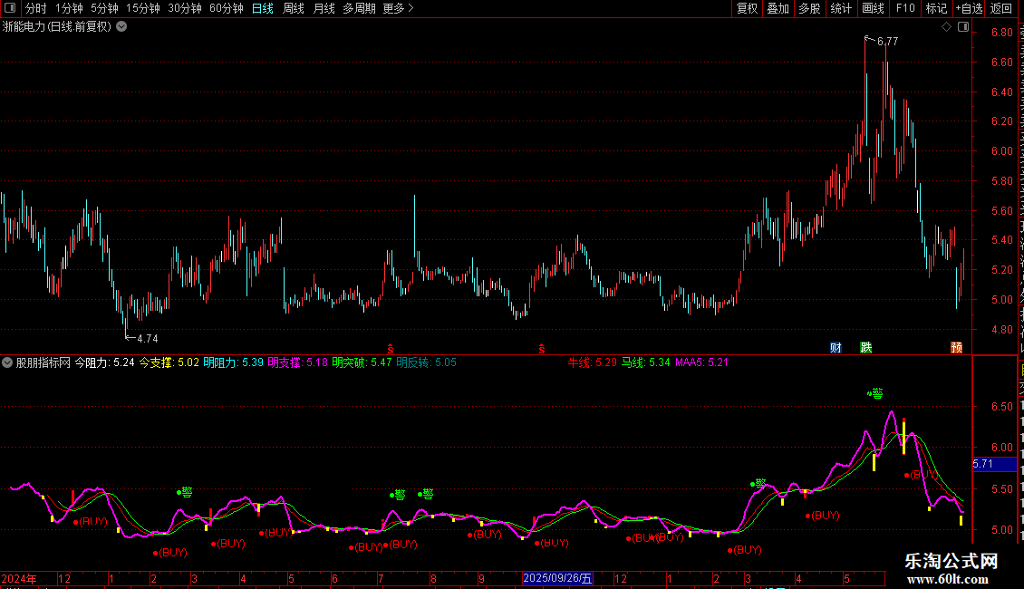Open the 股朋指标网 indicator dropdown
The width and height of the screenshot is (1024, 589).
(x=7, y=362)
